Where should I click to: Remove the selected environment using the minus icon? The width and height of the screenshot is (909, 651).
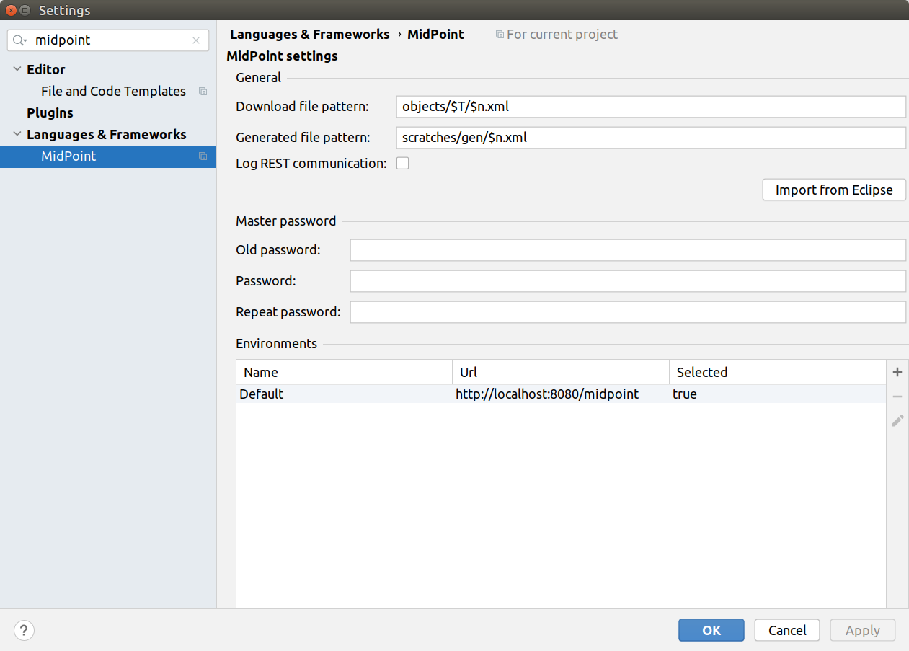[x=897, y=396]
